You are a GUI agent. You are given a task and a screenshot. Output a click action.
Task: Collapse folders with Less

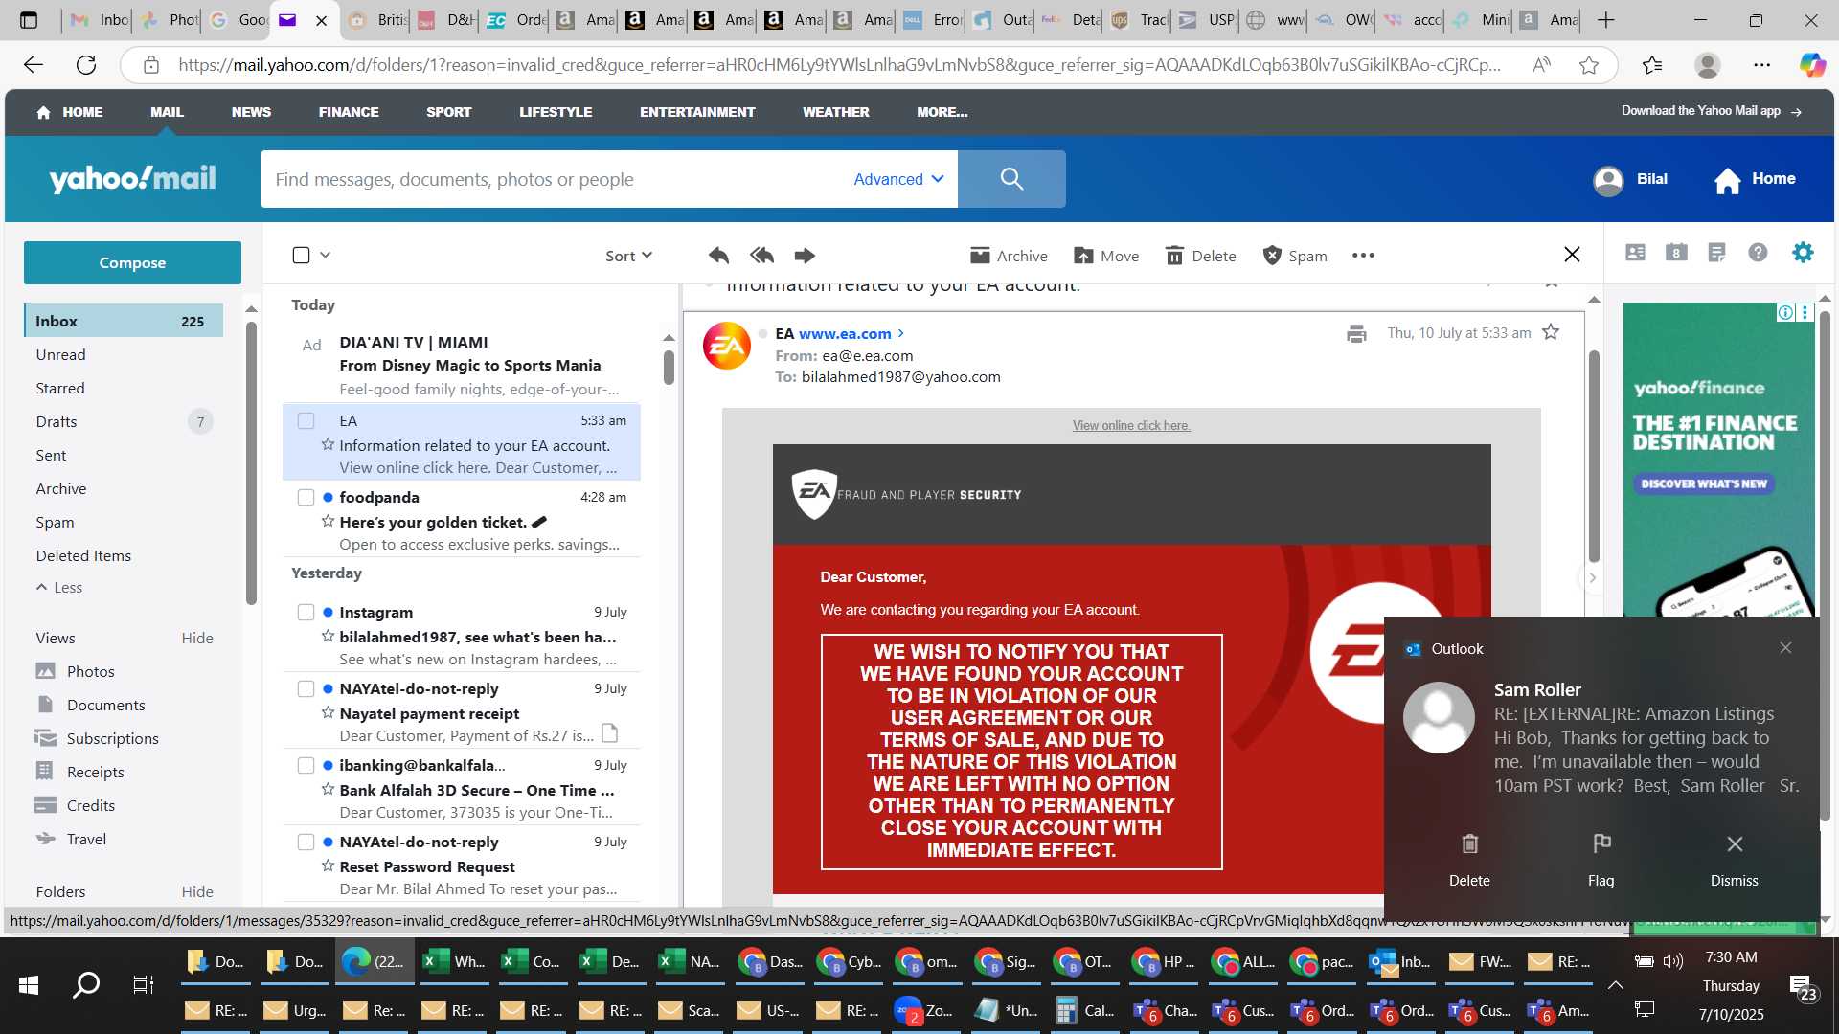click(x=59, y=587)
